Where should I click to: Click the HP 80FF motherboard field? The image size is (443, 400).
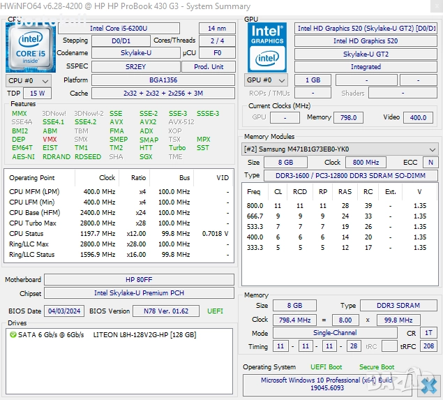point(139,279)
